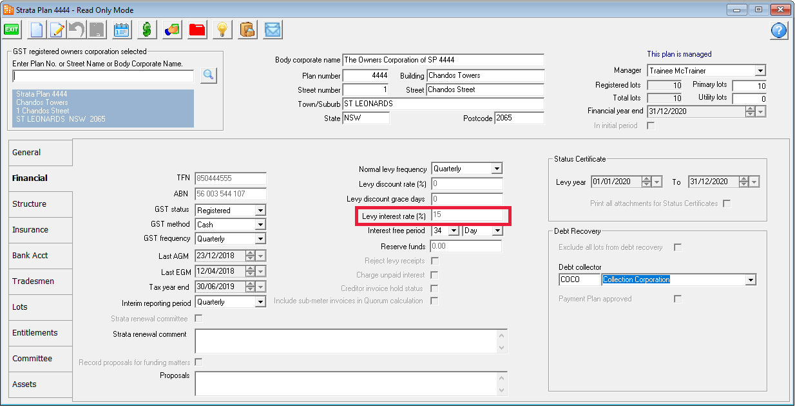Image resolution: width=795 pixels, height=407 pixels.
Task: Toggle Strata renewal committee checkbox
Action: point(198,319)
